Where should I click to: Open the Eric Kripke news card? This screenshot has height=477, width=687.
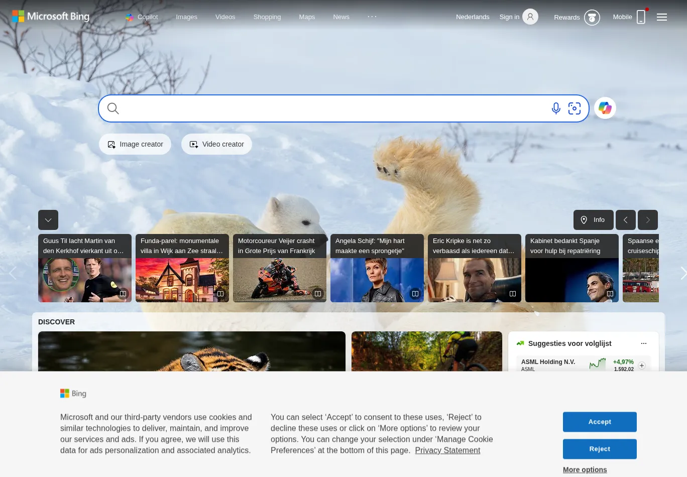pyautogui.click(x=475, y=268)
